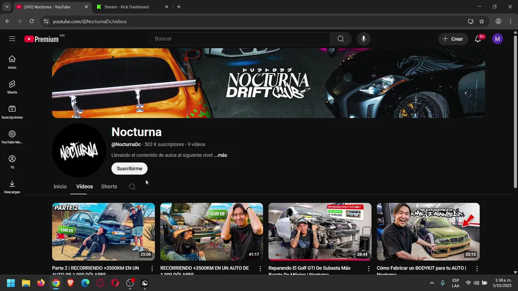Viewport: 518px width, 291px height.
Task: Click the Crear button
Action: point(452,39)
